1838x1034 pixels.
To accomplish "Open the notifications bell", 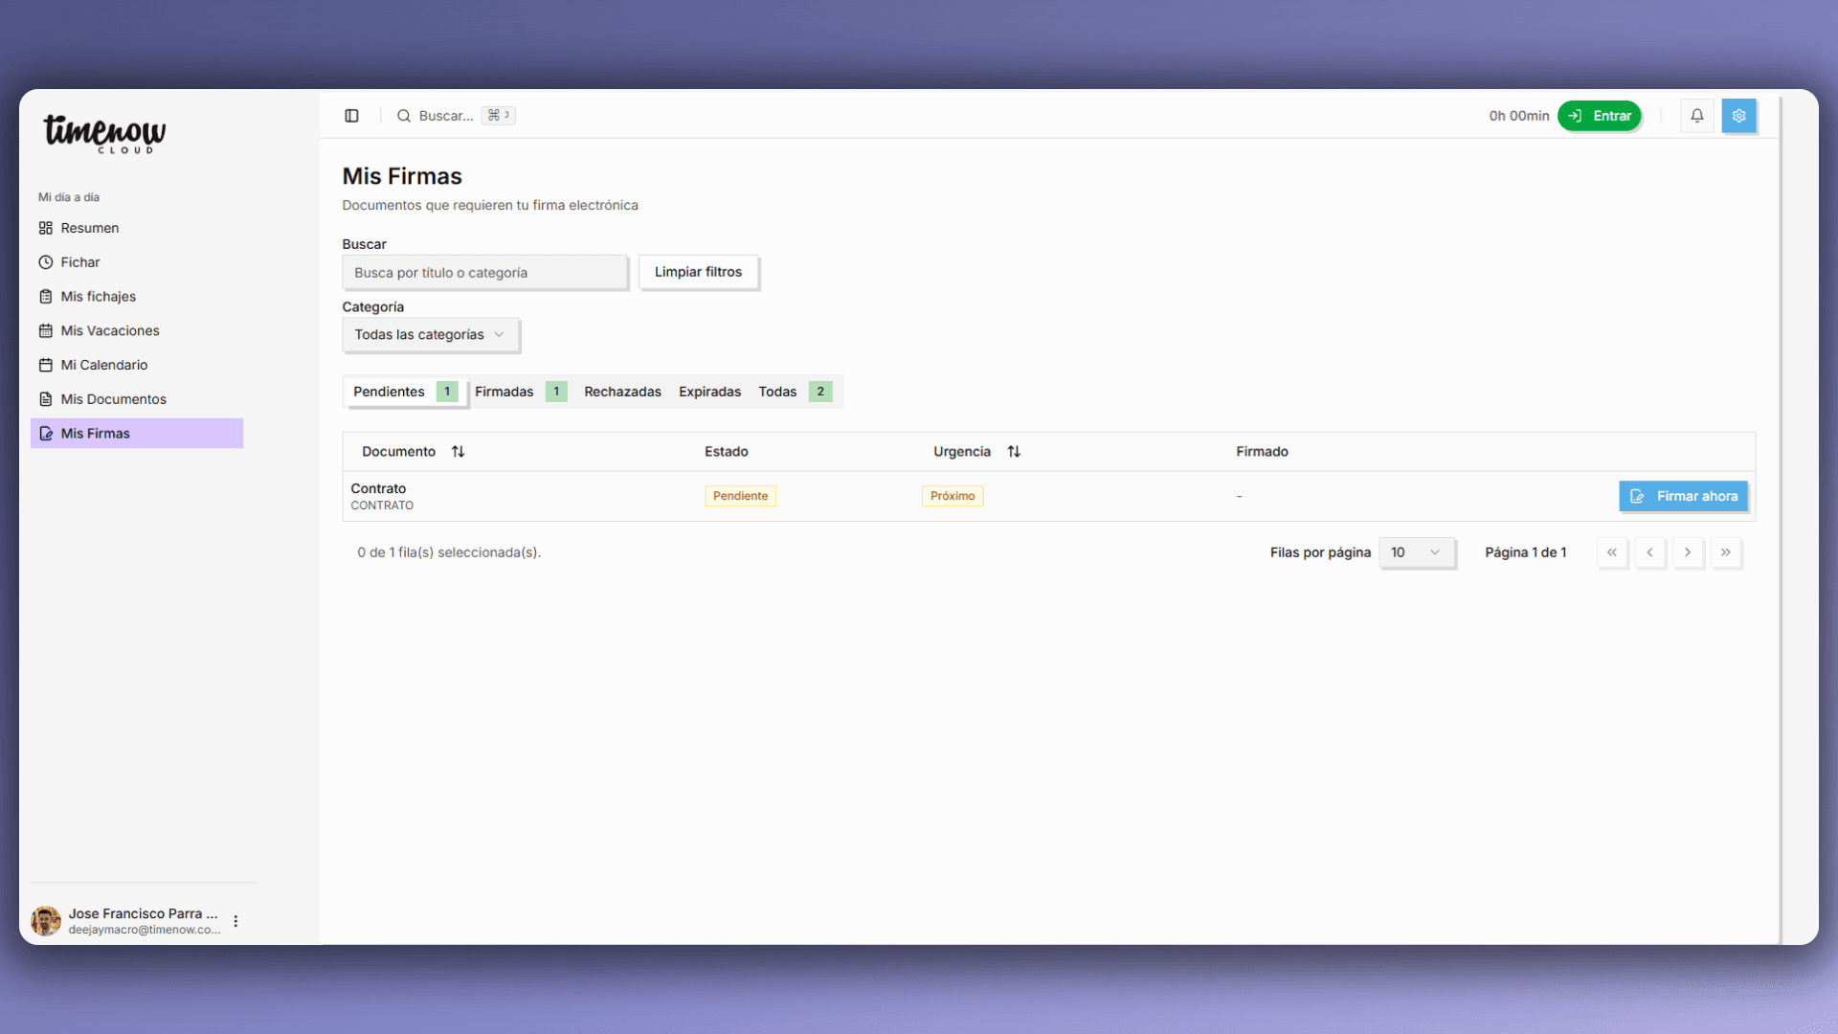I will tap(1696, 116).
